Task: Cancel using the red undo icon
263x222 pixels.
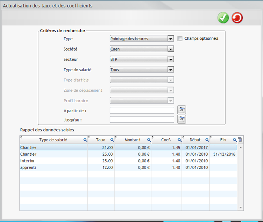Action: pyautogui.click(x=237, y=18)
